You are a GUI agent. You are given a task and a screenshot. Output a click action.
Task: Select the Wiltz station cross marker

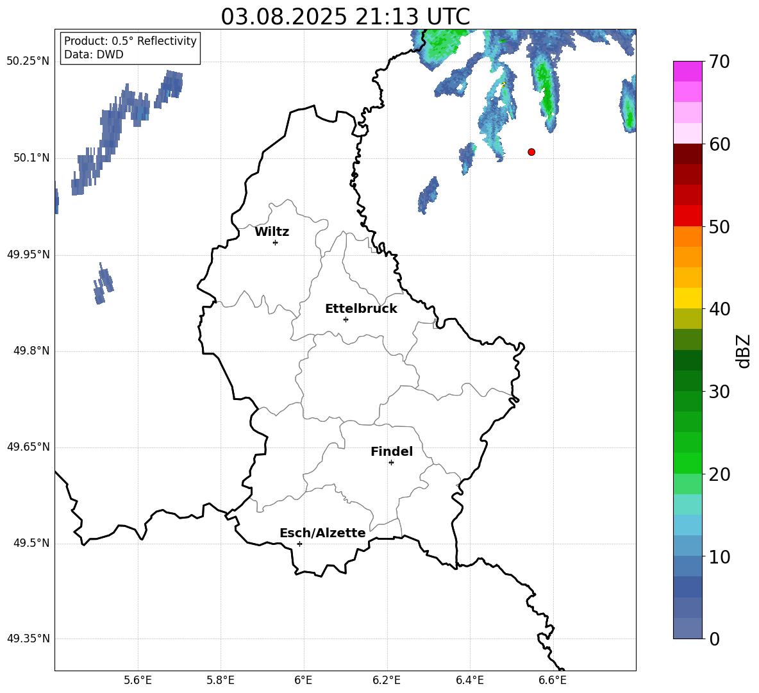point(275,242)
